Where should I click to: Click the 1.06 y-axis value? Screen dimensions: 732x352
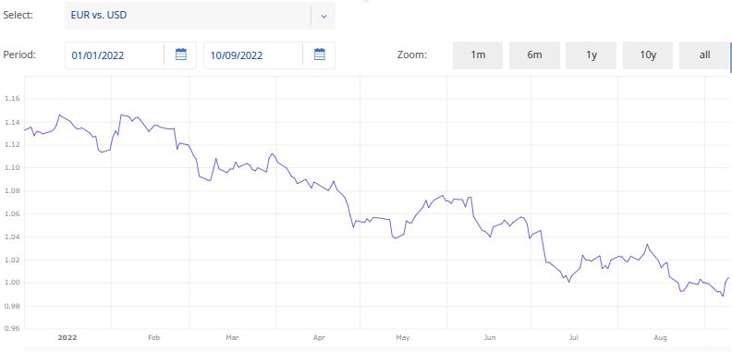coord(12,213)
